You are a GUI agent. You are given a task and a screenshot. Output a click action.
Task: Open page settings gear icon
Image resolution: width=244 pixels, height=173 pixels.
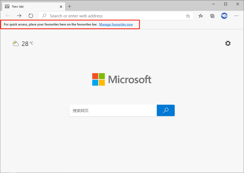(x=228, y=43)
